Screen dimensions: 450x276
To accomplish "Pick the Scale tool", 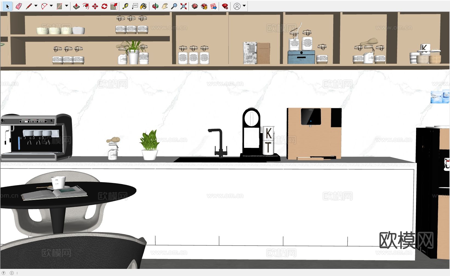I will [x=114, y=6].
